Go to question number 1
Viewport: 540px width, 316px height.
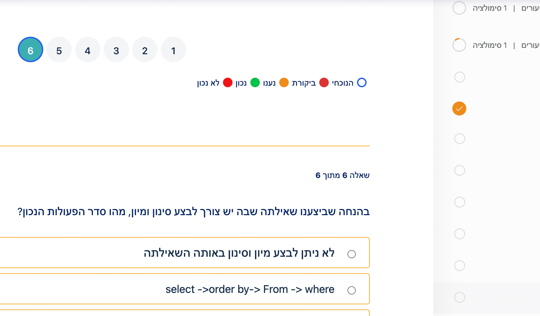point(173,50)
